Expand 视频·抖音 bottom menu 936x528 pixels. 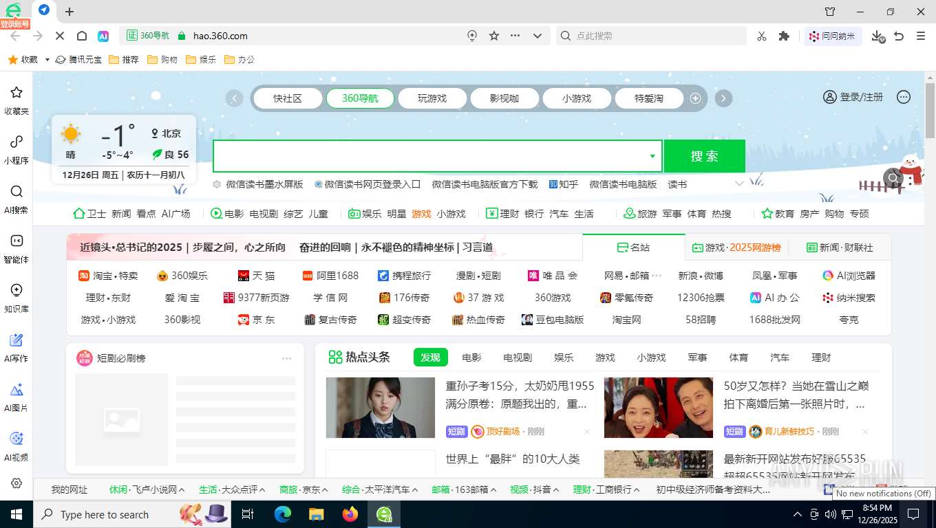tap(556, 489)
